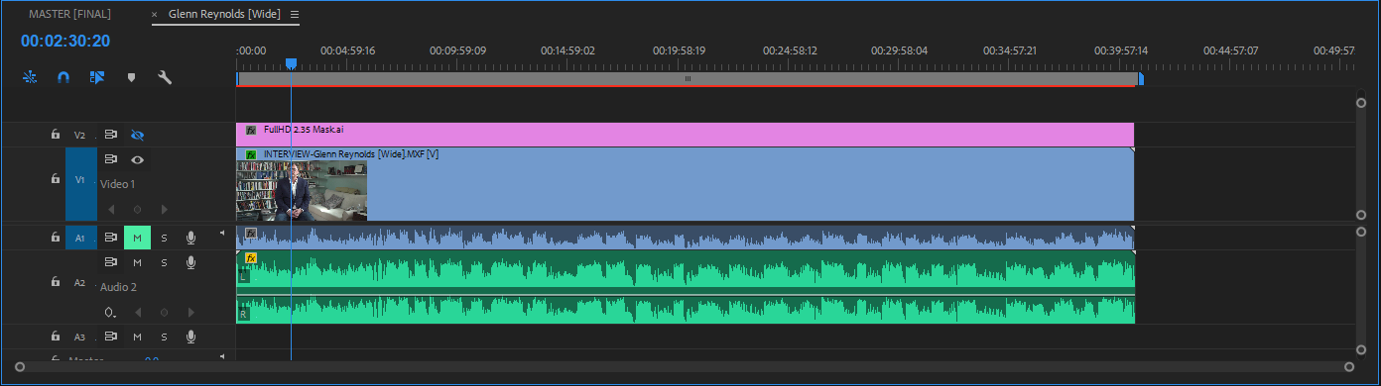Toggle sync lock for A3
Screen dimensions: 1381x386
(111, 337)
